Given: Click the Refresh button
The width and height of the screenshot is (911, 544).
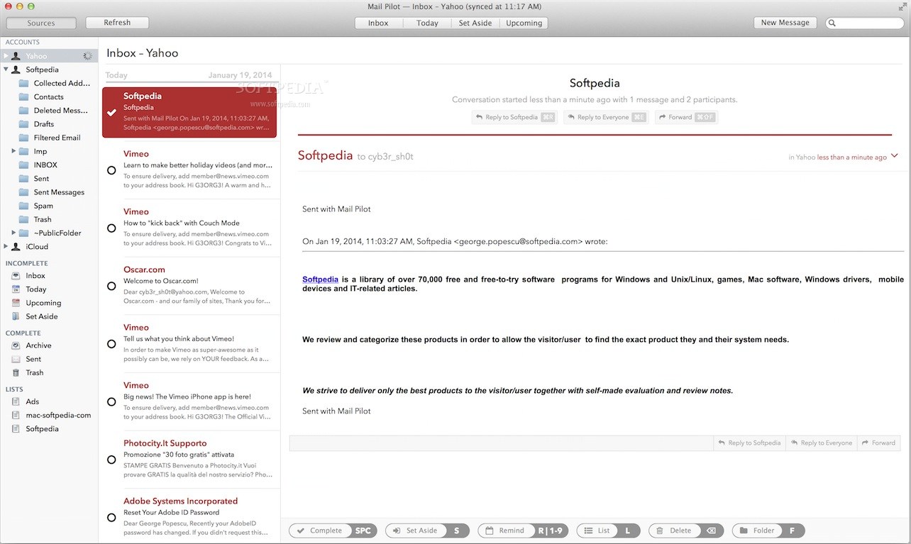Looking at the screenshot, I should click(x=117, y=23).
